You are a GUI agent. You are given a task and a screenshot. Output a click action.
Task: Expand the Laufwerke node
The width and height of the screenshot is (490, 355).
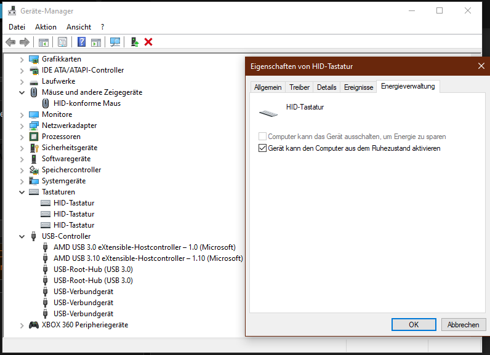point(22,81)
